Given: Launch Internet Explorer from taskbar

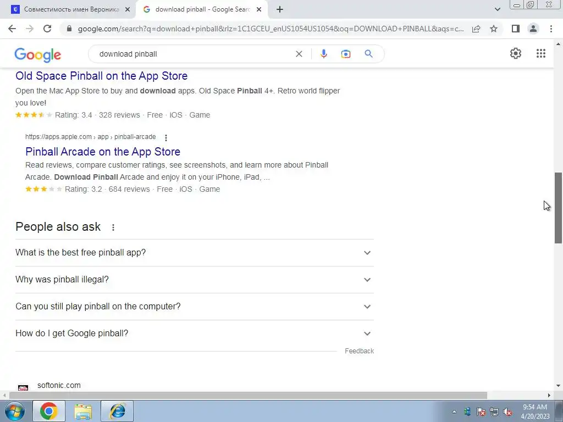Looking at the screenshot, I should click(x=117, y=411).
